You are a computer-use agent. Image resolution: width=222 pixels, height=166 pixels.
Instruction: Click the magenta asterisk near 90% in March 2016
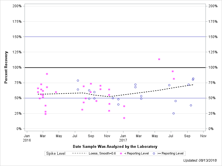coord(47,74)
